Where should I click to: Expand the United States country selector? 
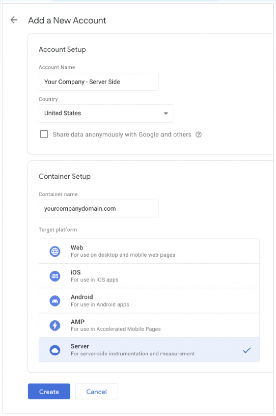coord(106,113)
